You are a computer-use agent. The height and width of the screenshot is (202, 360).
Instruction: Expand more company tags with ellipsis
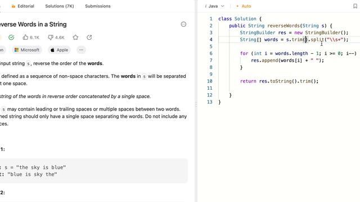[81, 50]
